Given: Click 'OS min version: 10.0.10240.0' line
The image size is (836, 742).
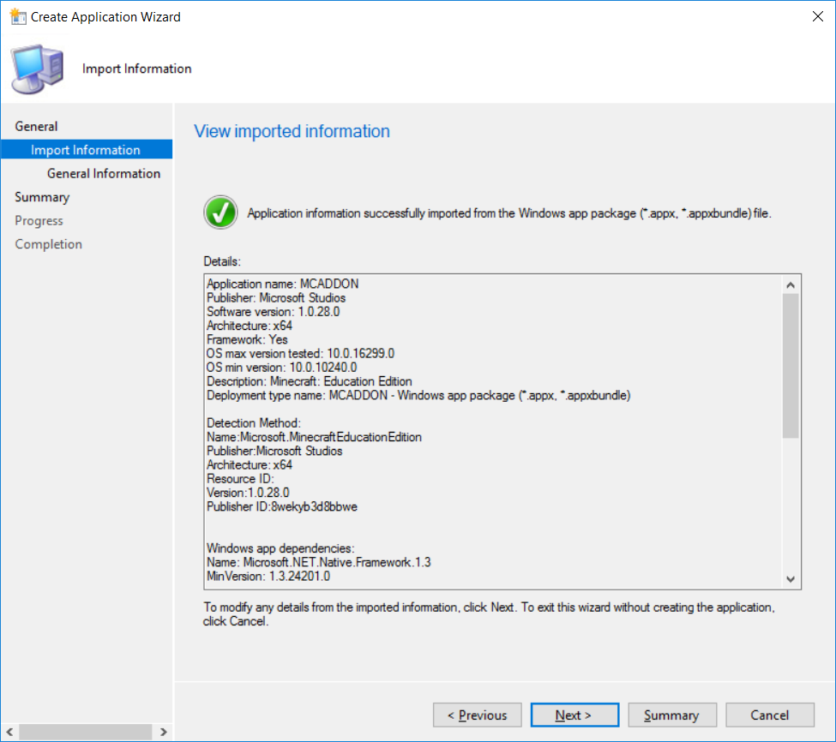Looking at the screenshot, I should [282, 368].
